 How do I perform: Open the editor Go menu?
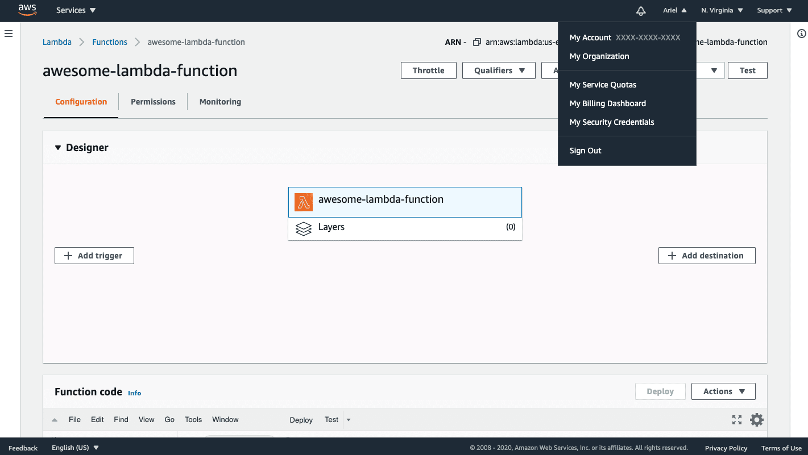(169, 420)
